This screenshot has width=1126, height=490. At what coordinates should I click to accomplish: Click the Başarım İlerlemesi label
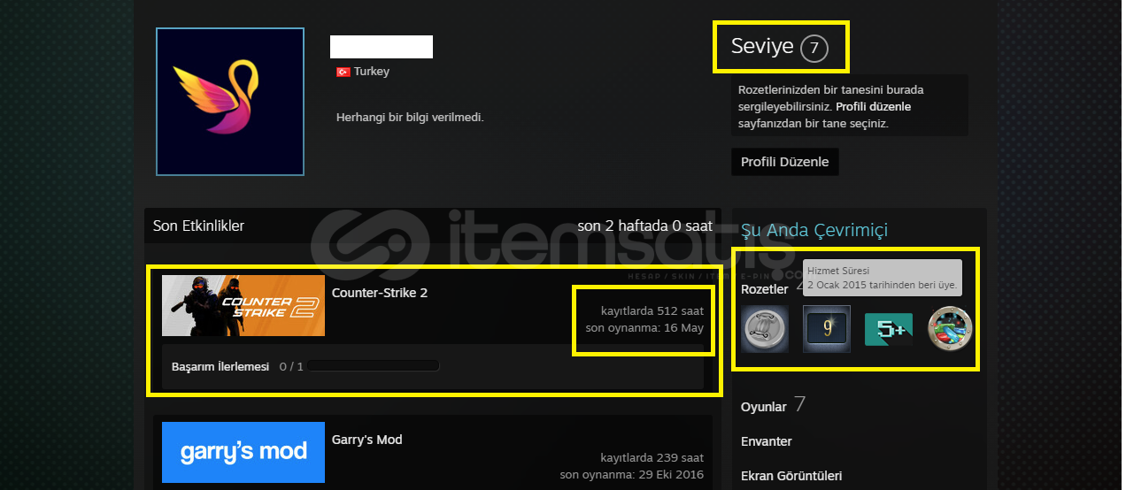(x=220, y=366)
